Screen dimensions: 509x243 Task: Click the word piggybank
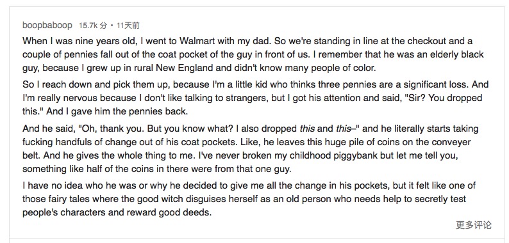[356, 155]
